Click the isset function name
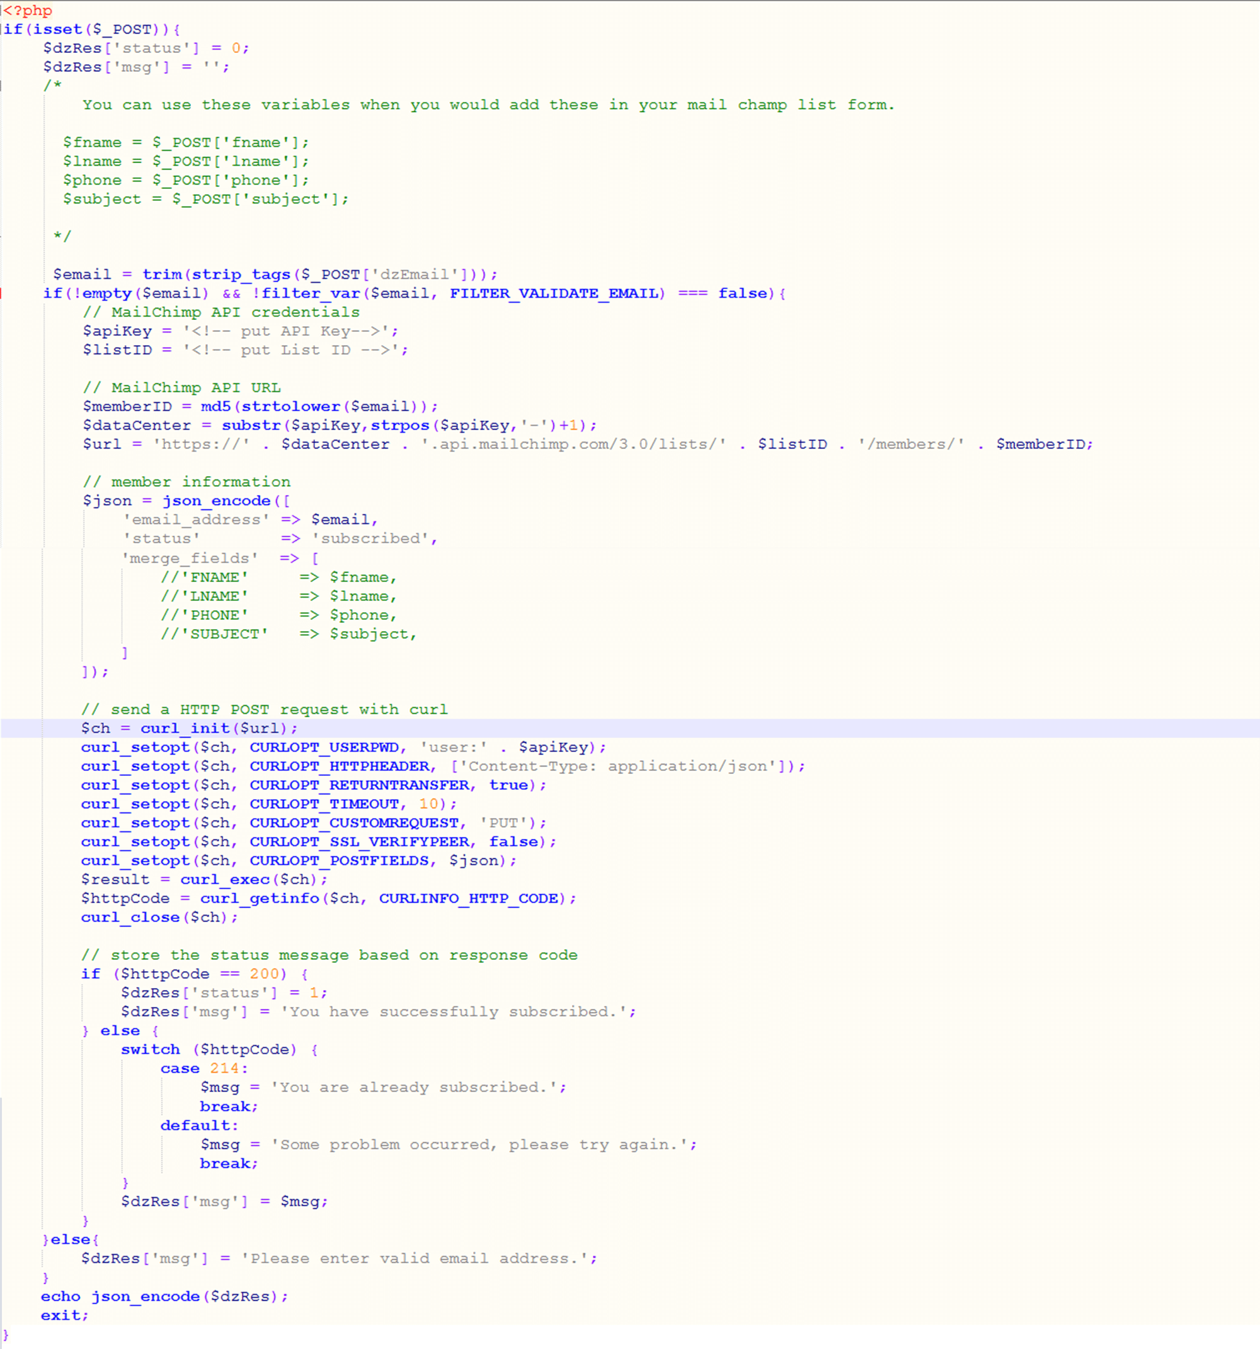Viewport: 1260px width, 1349px height. (58, 29)
